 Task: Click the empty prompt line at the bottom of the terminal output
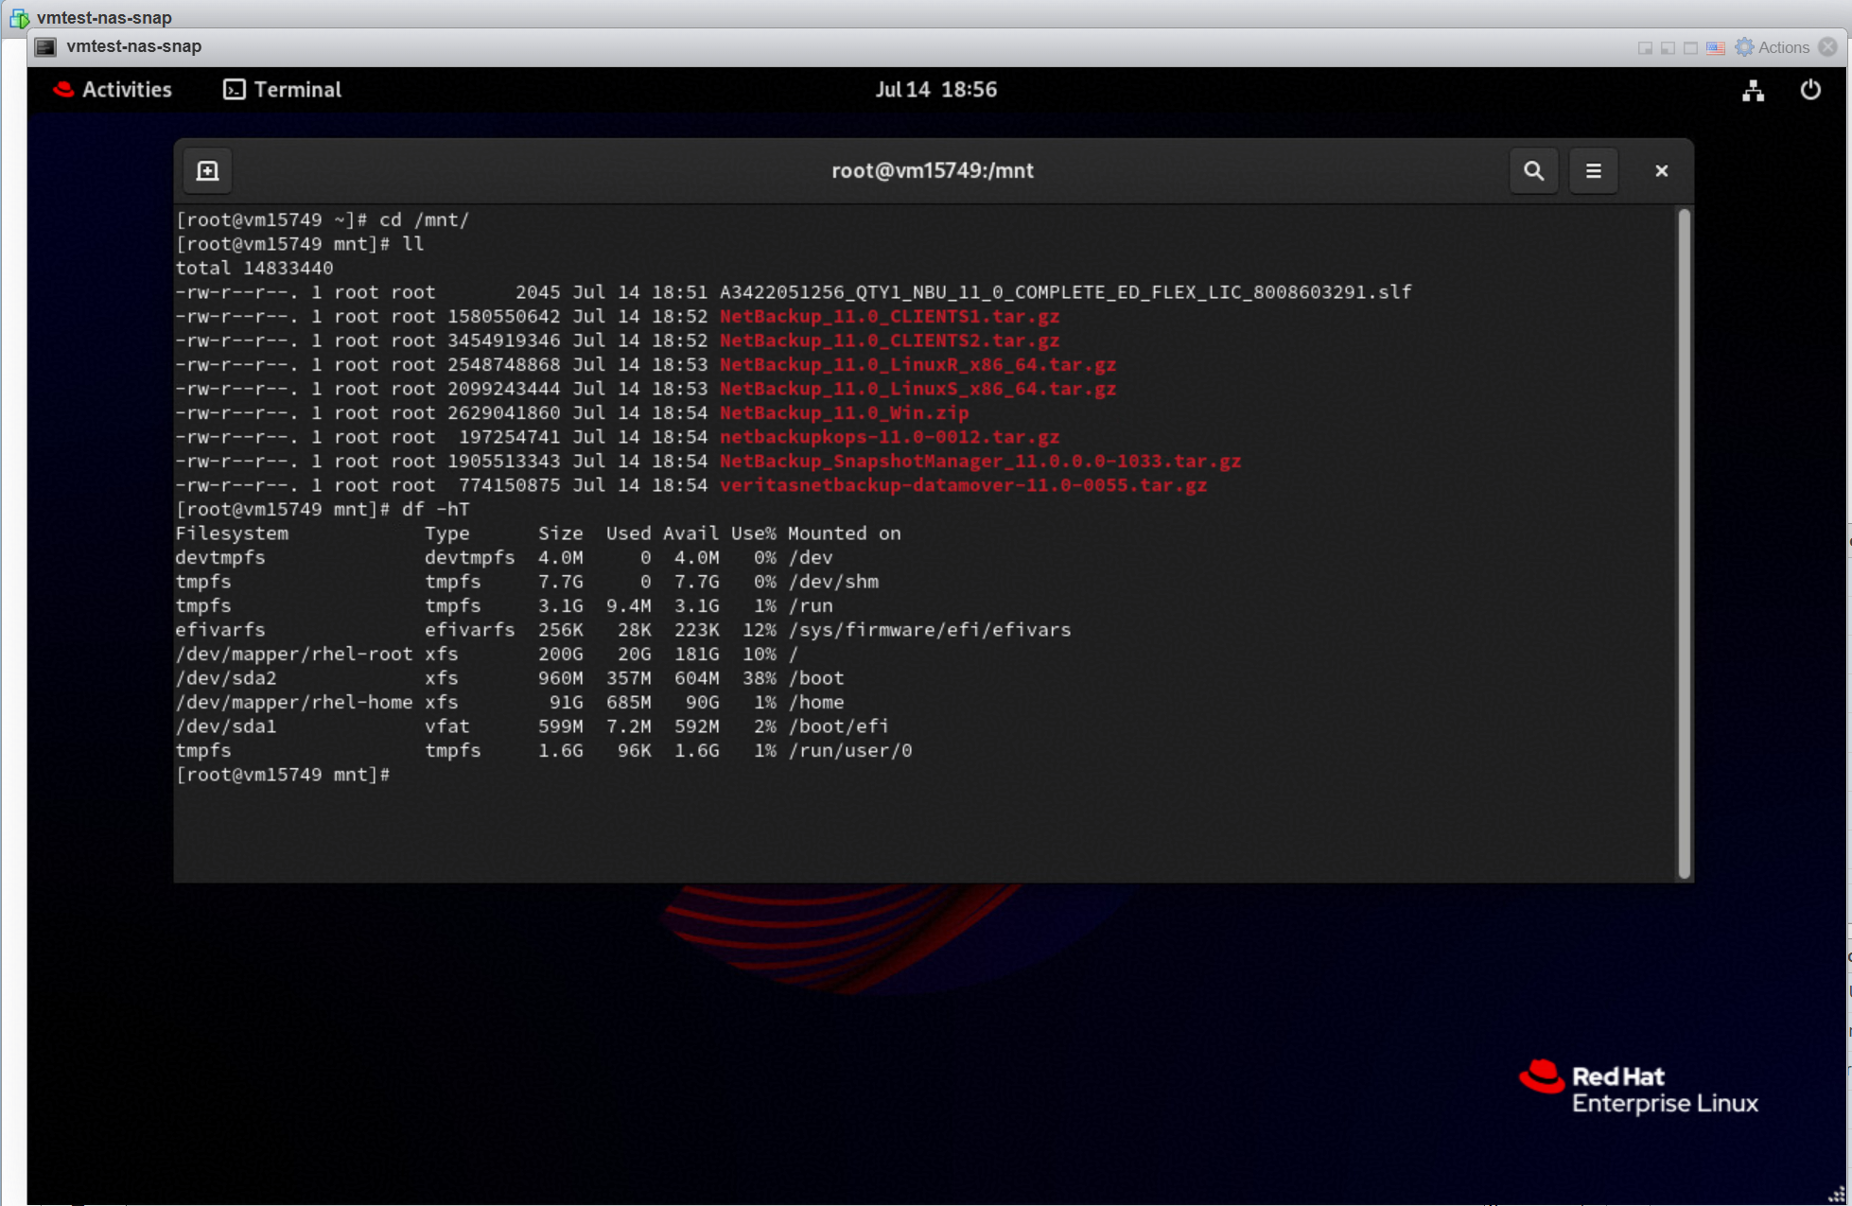283,775
